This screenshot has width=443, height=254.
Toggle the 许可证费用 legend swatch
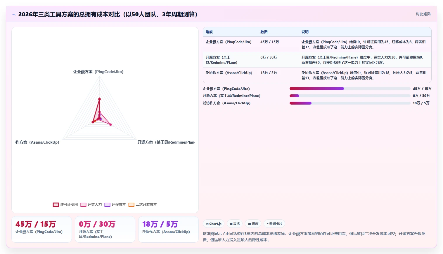(56, 204)
